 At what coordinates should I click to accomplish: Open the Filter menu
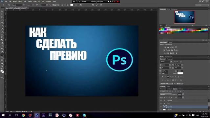(x=35, y=1)
